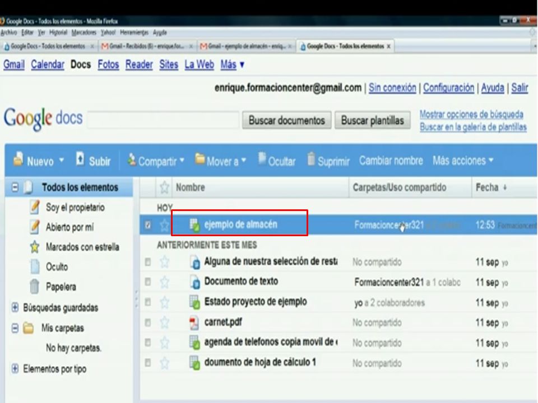Click 'Mostrar opciones de búsqueda' link
The image size is (538, 403).
(471, 114)
